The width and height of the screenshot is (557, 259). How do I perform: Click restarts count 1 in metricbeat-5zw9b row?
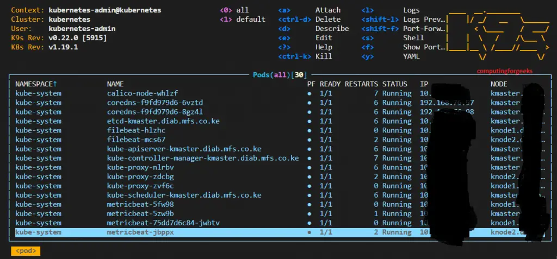(x=376, y=213)
